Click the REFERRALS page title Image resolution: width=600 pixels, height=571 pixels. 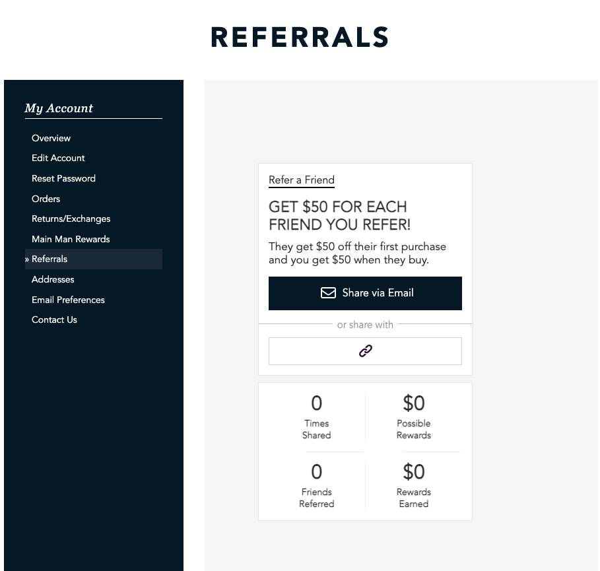click(300, 37)
